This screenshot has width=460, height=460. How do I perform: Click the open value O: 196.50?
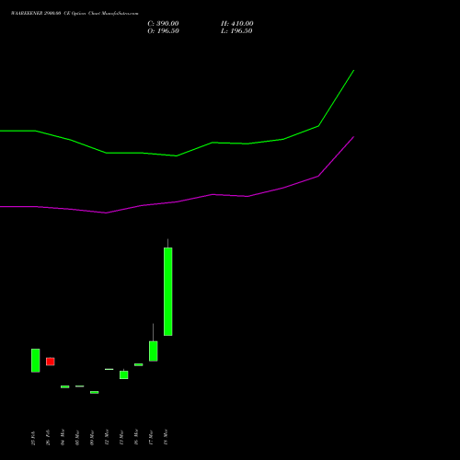163,31
